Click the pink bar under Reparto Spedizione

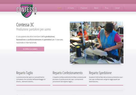click(x=106, y=85)
